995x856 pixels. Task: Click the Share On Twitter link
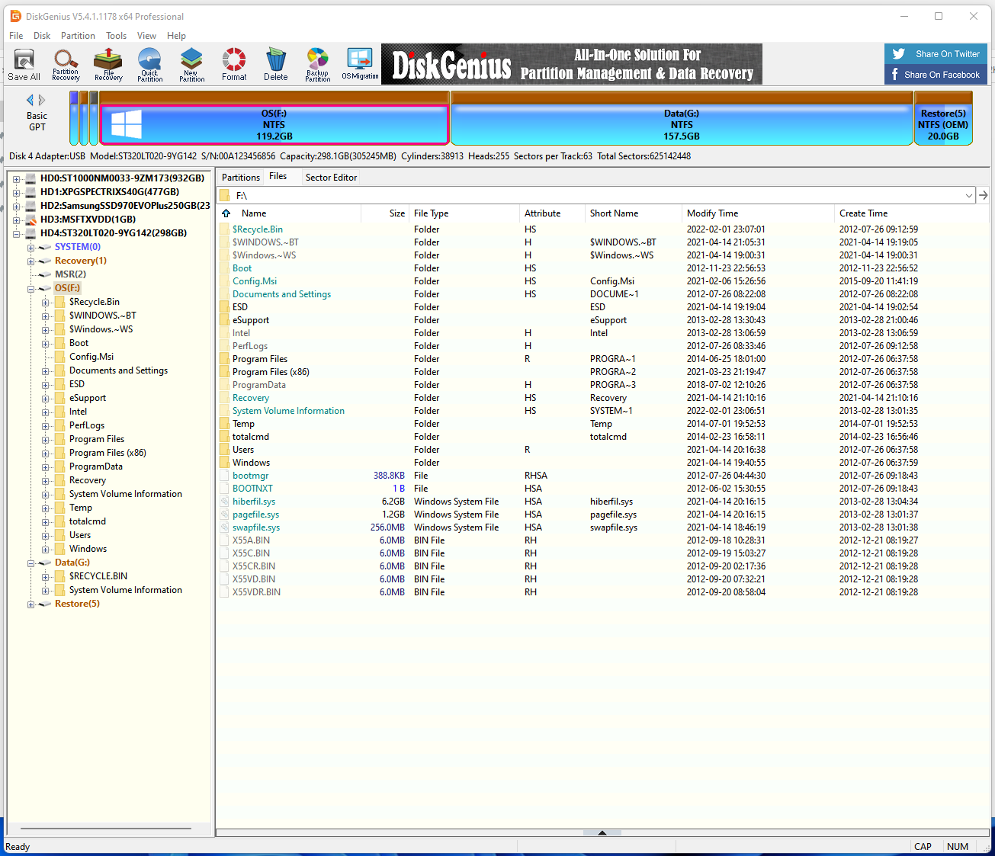coord(936,54)
